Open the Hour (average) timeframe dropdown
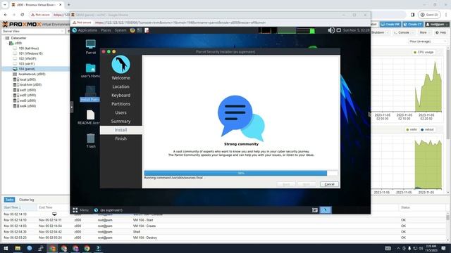The width and height of the screenshot is (451, 253). pyautogui.click(x=428, y=41)
